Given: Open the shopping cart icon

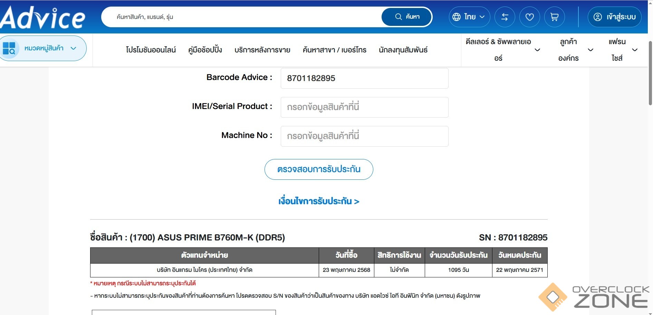Looking at the screenshot, I should click(555, 17).
